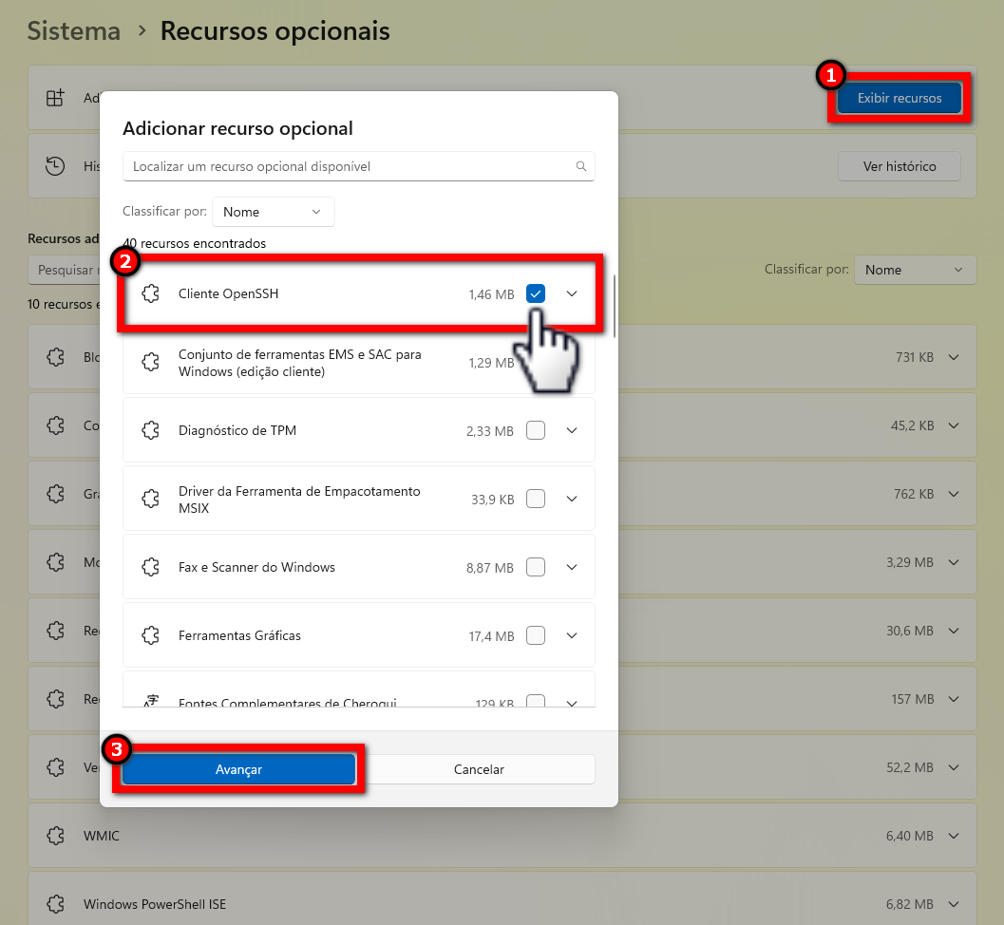Click feature icon in the 52,2 MB row

click(56, 767)
